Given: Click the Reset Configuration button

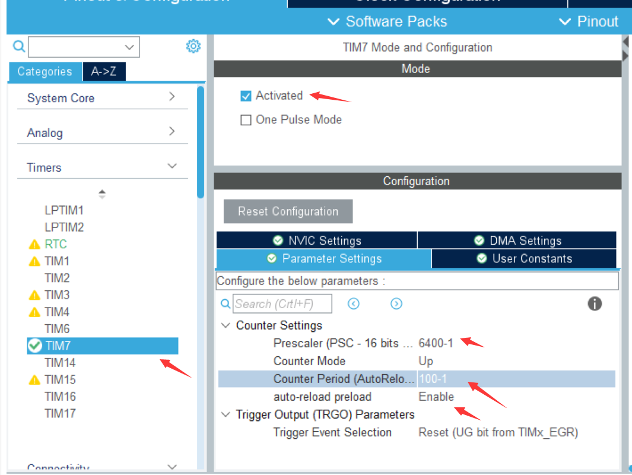Looking at the screenshot, I should coord(288,211).
